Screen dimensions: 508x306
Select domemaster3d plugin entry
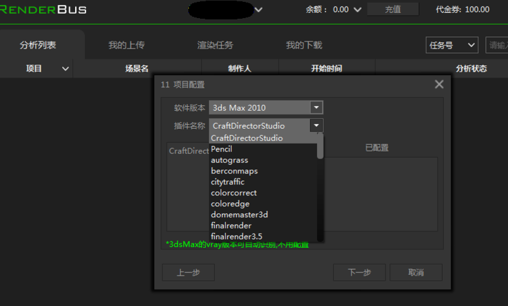[263, 215]
